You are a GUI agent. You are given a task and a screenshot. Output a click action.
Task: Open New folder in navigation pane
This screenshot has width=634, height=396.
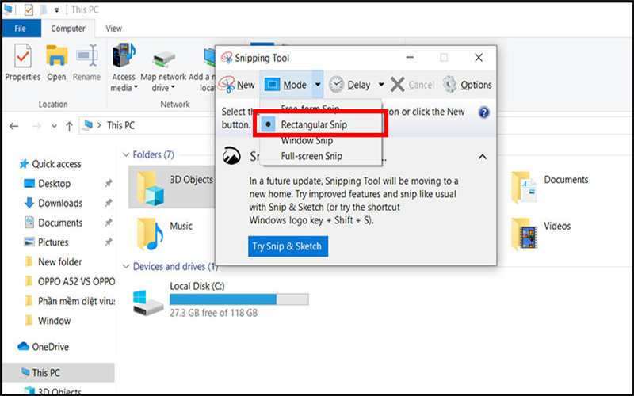[53, 262]
